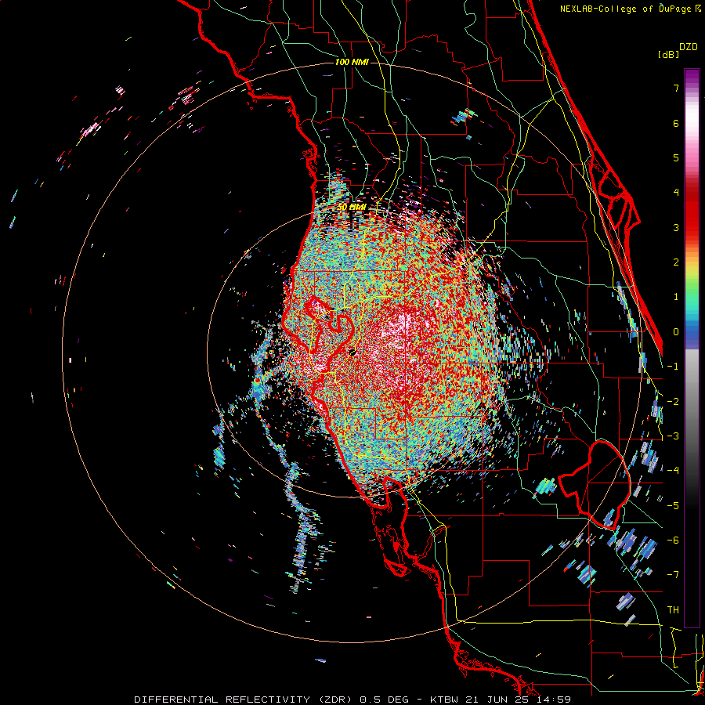Click the 50 NMI range ring label
Image resolution: width=705 pixels, height=705 pixels.
pos(352,208)
